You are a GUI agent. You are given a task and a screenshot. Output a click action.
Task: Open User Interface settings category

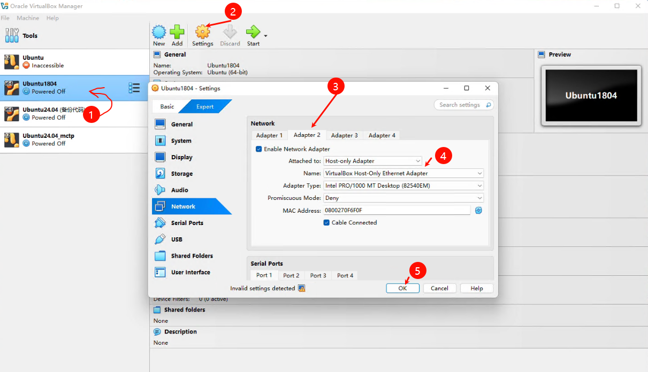[191, 272]
